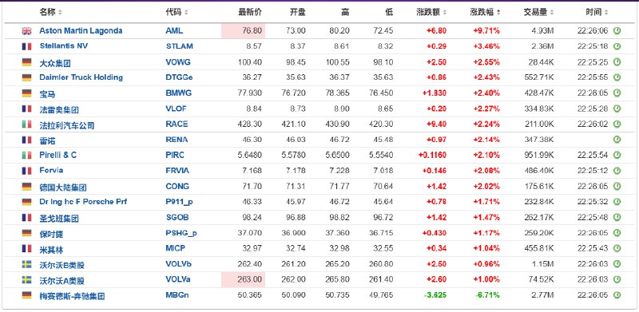Open the 宝马 stock link
This screenshot has height=312, width=639.
(x=47, y=93)
